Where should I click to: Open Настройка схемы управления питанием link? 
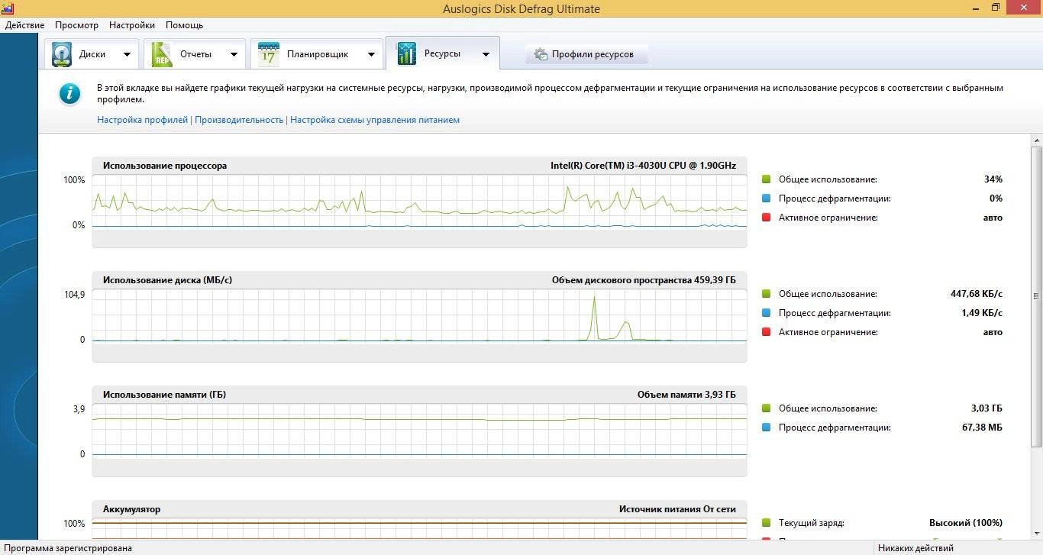click(375, 120)
